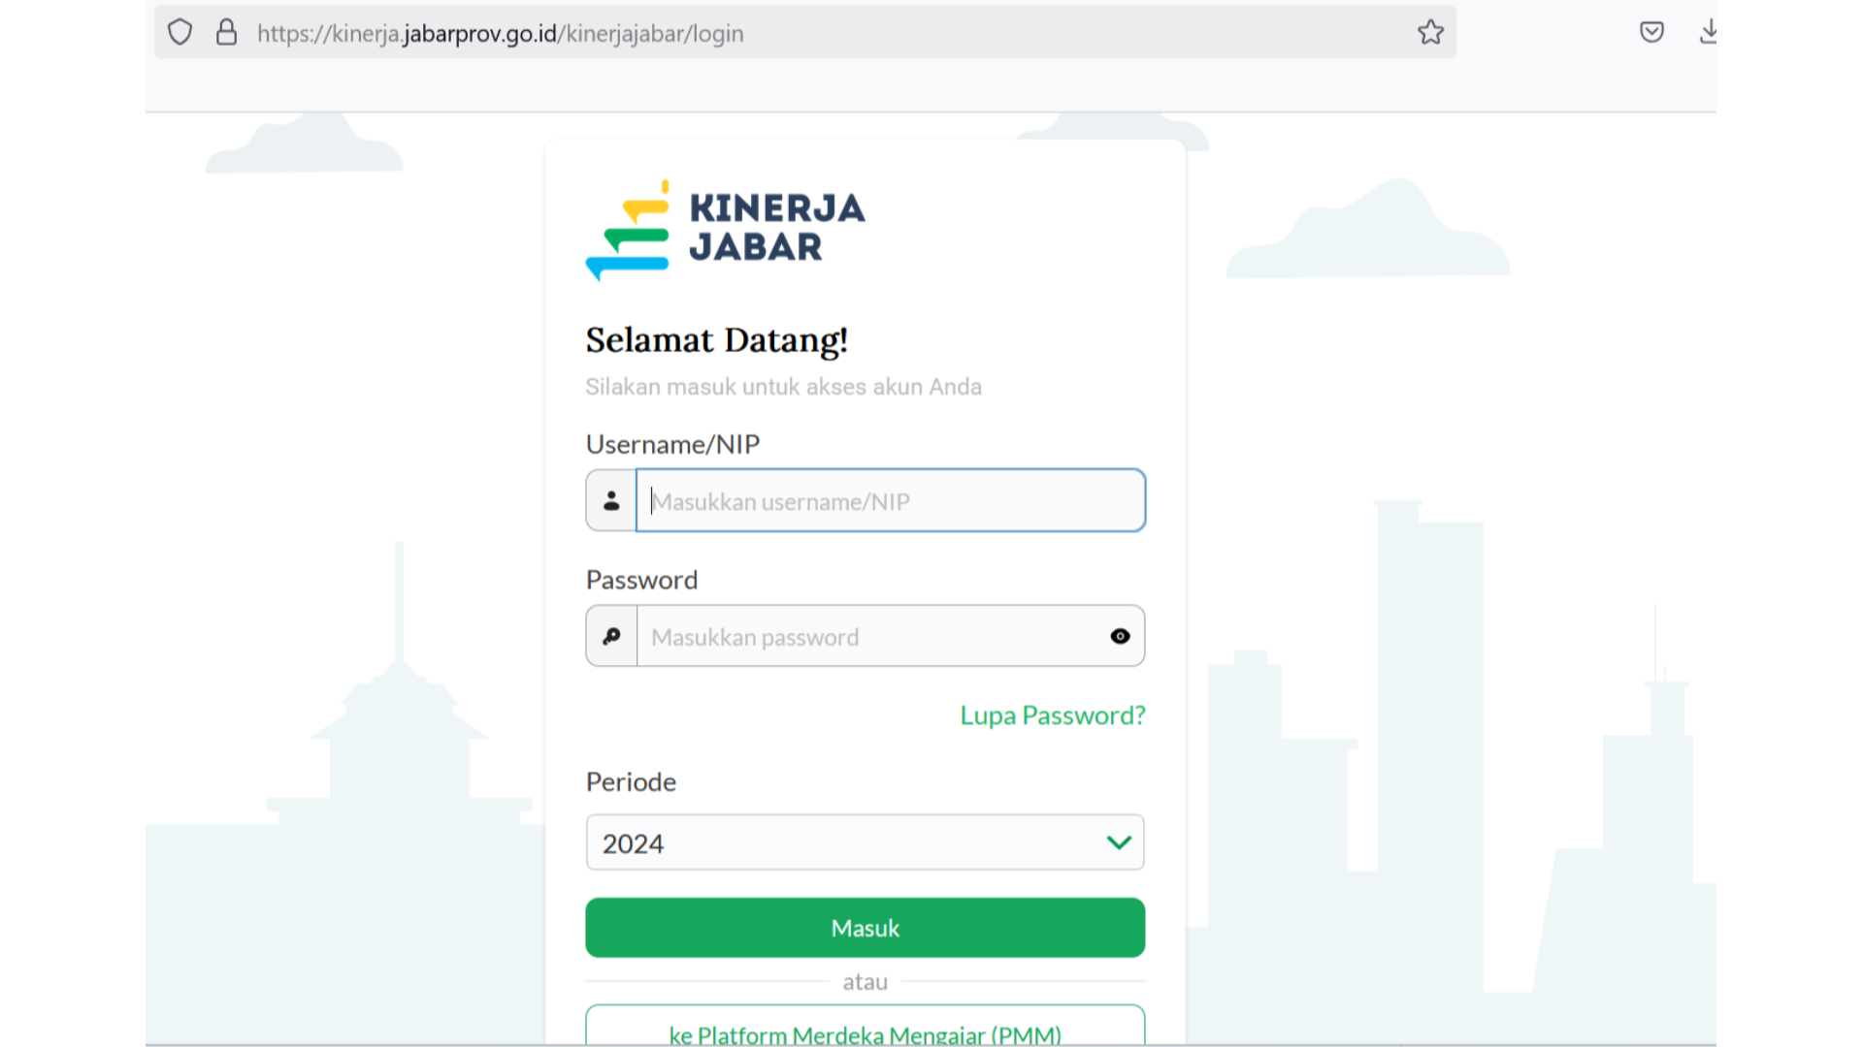Click the Kinerja Jabar logo
The height and width of the screenshot is (1047, 1863).
click(x=725, y=230)
